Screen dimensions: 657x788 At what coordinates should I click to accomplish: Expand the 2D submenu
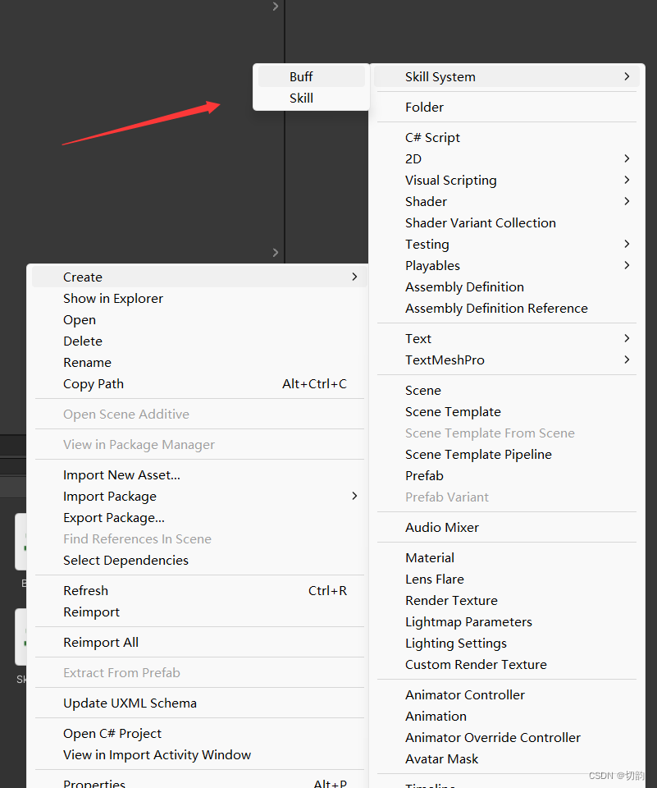point(507,158)
